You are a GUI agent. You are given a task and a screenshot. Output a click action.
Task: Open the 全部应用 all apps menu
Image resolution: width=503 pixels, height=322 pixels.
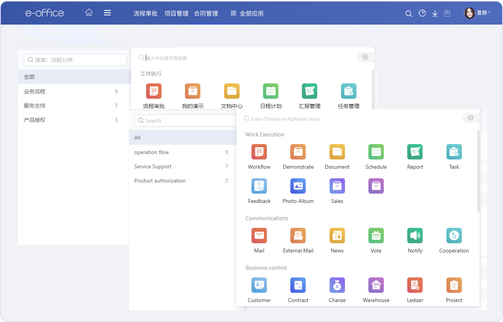[x=247, y=13]
